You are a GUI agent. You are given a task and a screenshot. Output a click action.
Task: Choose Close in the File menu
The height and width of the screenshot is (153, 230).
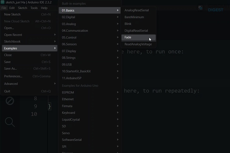pos(29,55)
